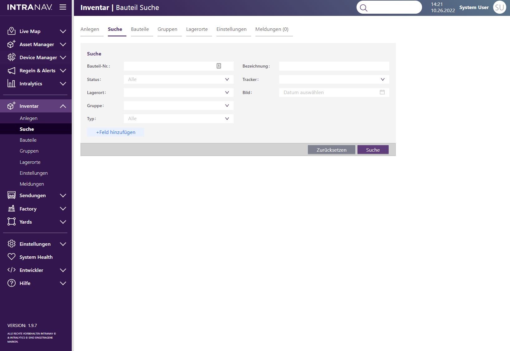Click the VERSION: 1.9.7 text

[22, 325]
